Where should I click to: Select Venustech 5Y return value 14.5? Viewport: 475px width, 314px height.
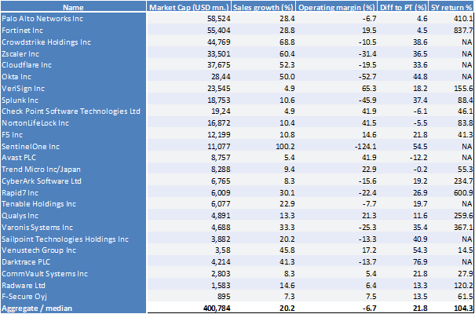click(x=465, y=250)
